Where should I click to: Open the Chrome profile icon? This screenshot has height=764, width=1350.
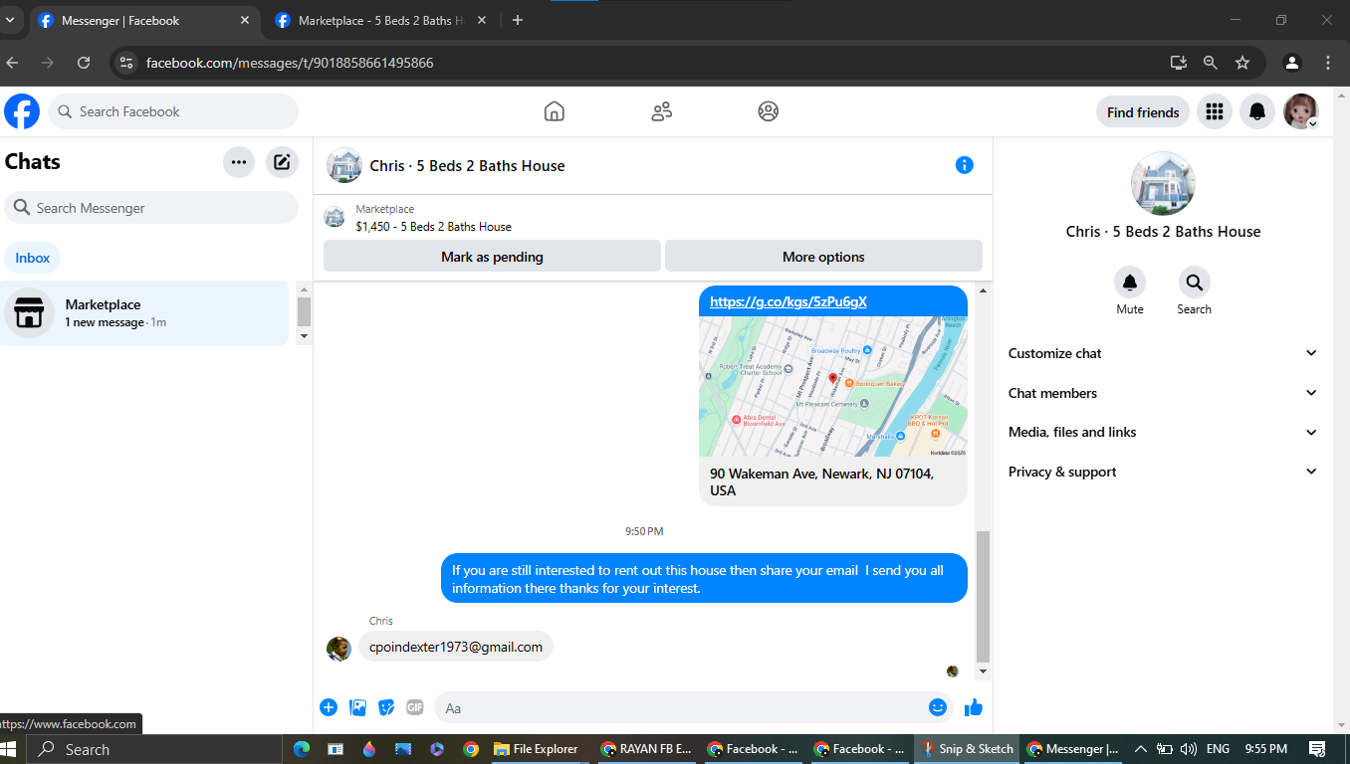pyautogui.click(x=1292, y=63)
